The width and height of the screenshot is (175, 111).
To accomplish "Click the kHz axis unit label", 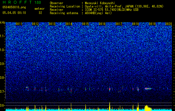I will coord(3,22).
